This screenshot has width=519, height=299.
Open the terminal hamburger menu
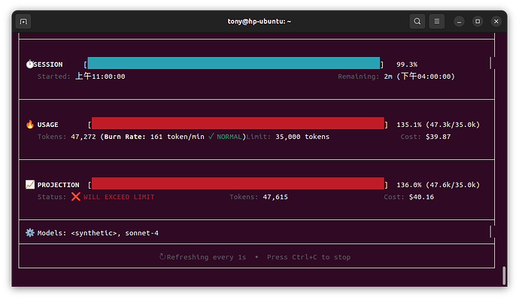click(x=437, y=22)
